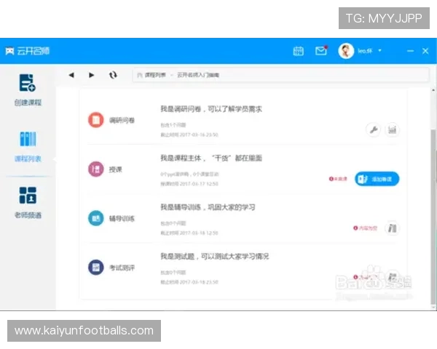Go forward with right arrow

click(x=91, y=75)
